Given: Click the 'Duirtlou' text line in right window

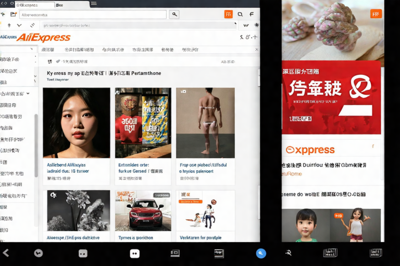Looking at the screenshot, I should 324,165.
